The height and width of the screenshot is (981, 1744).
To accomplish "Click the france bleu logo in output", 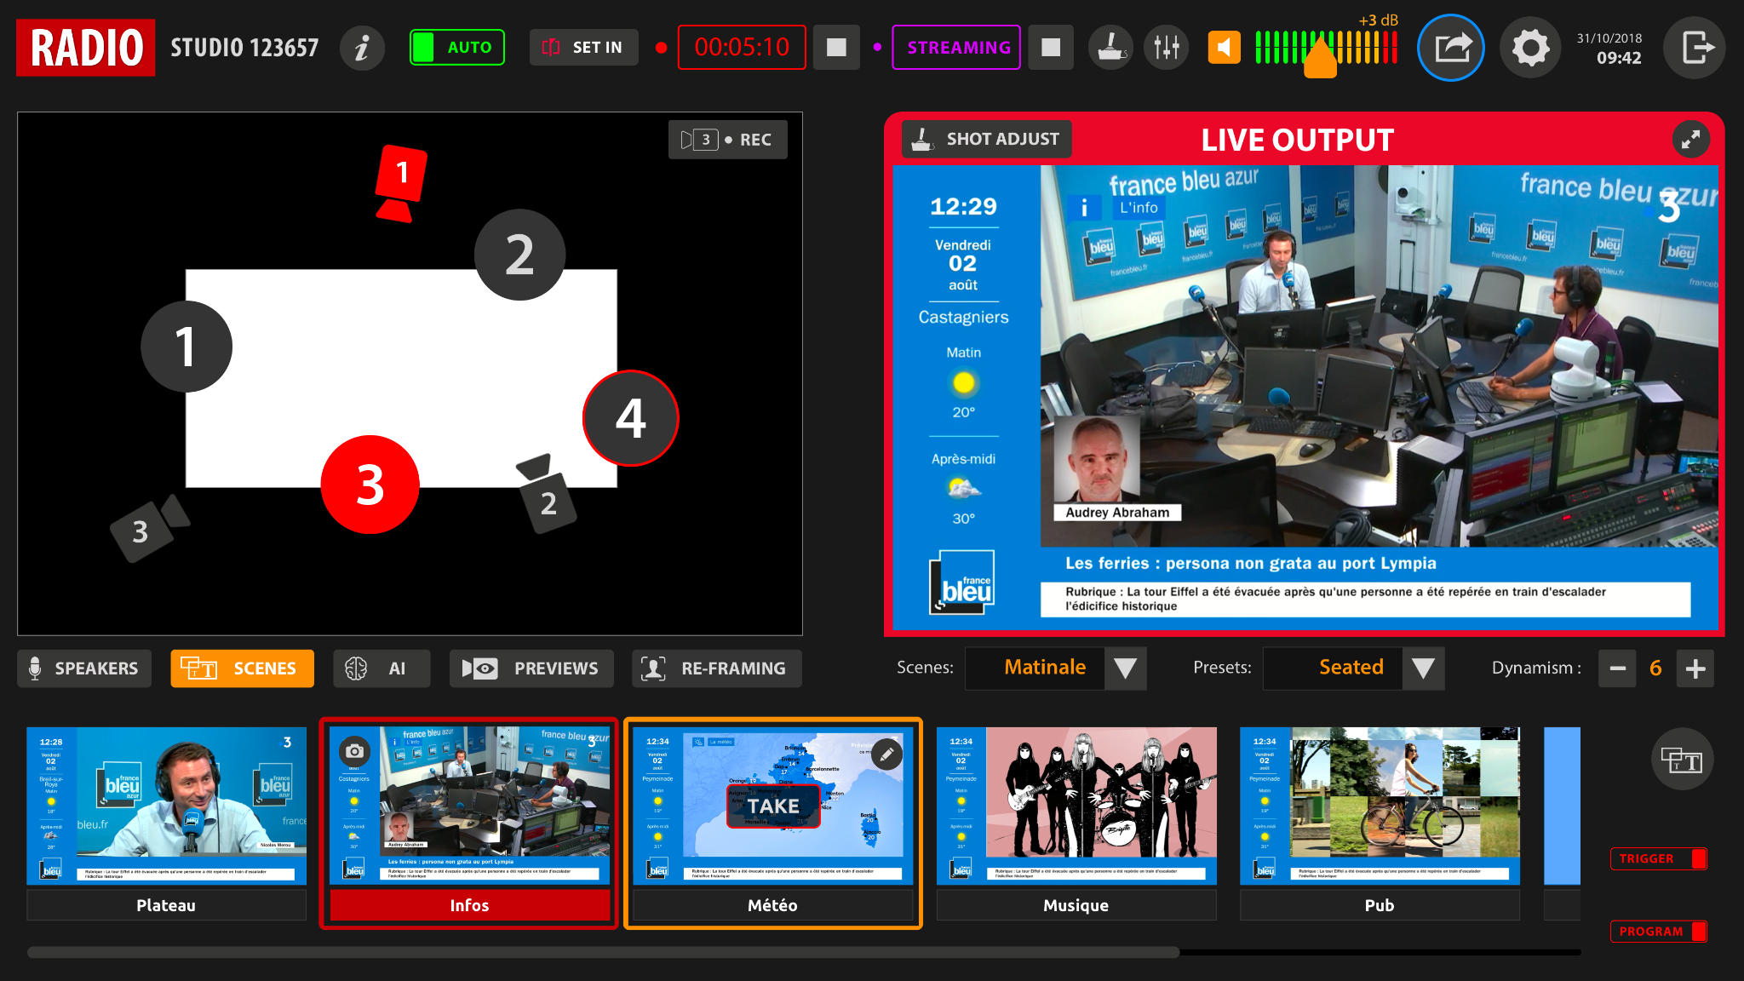I will pyautogui.click(x=962, y=583).
